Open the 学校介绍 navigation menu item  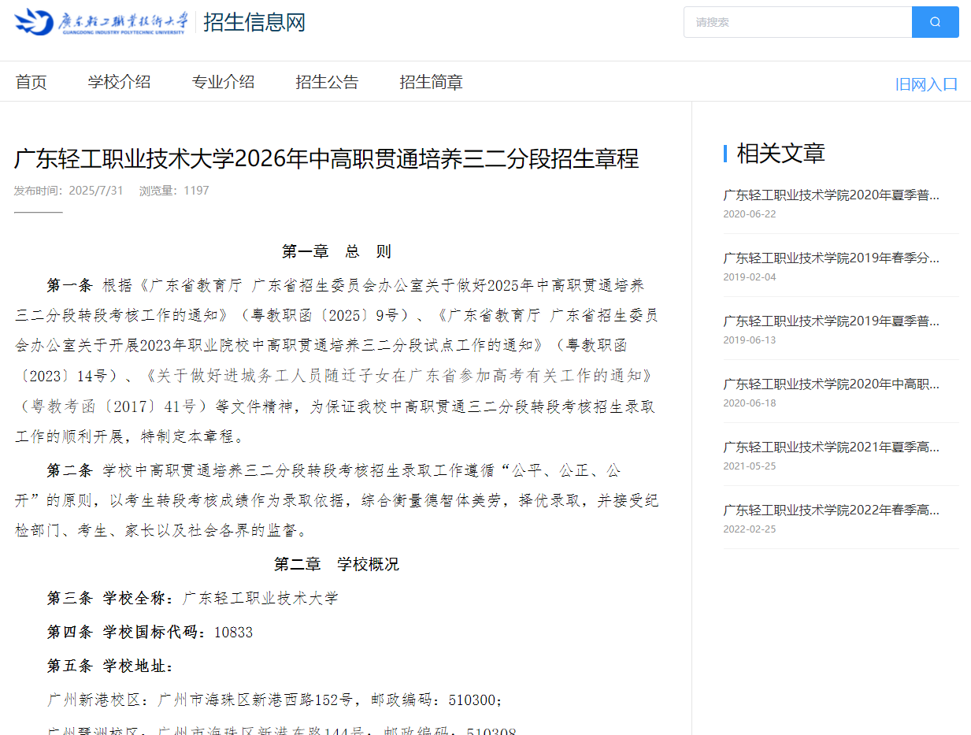119,81
